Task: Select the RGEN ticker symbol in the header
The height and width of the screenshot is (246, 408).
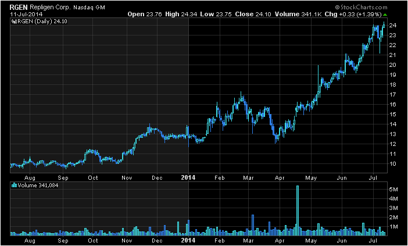Action: [19, 8]
